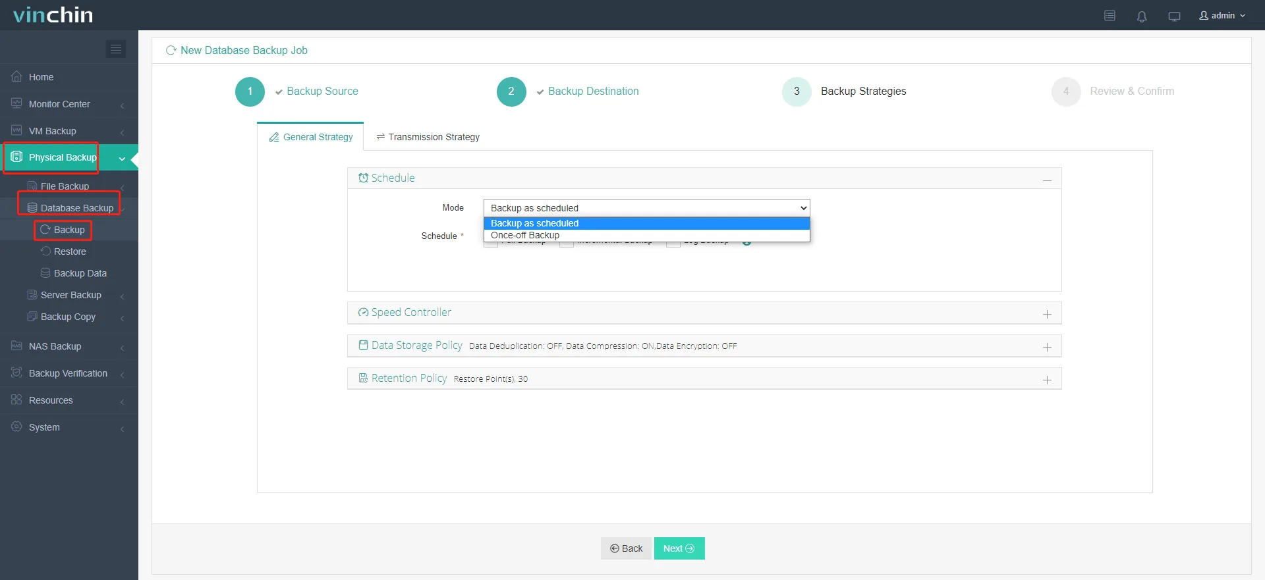Open Restore under Database Backup
Image resolution: width=1265 pixels, height=580 pixels.
point(70,251)
